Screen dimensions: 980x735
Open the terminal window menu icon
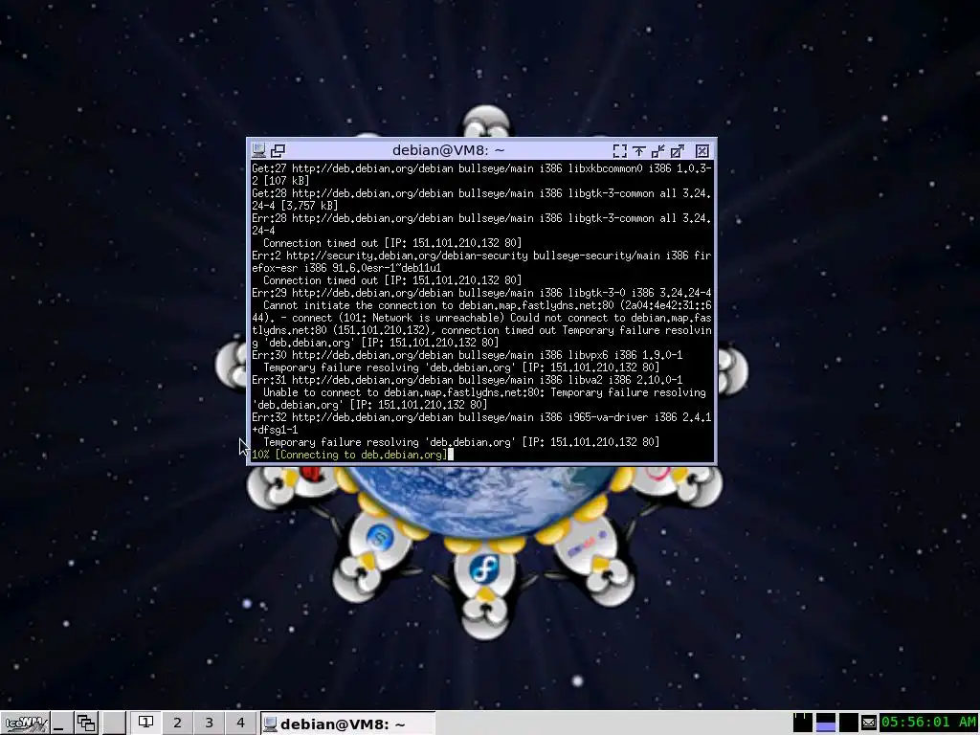click(x=258, y=150)
